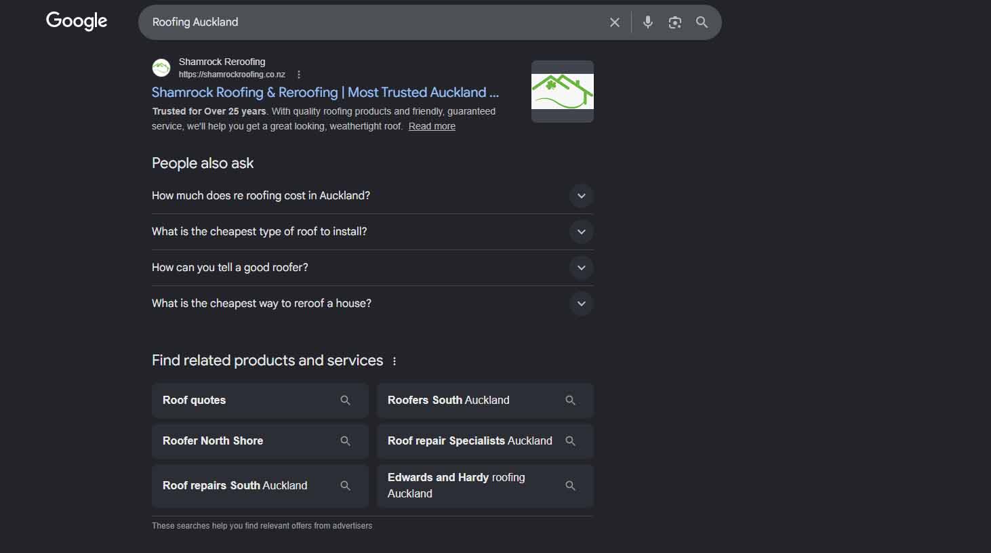Choose "Roofer North Shore" related search
991x553 pixels.
(x=260, y=441)
